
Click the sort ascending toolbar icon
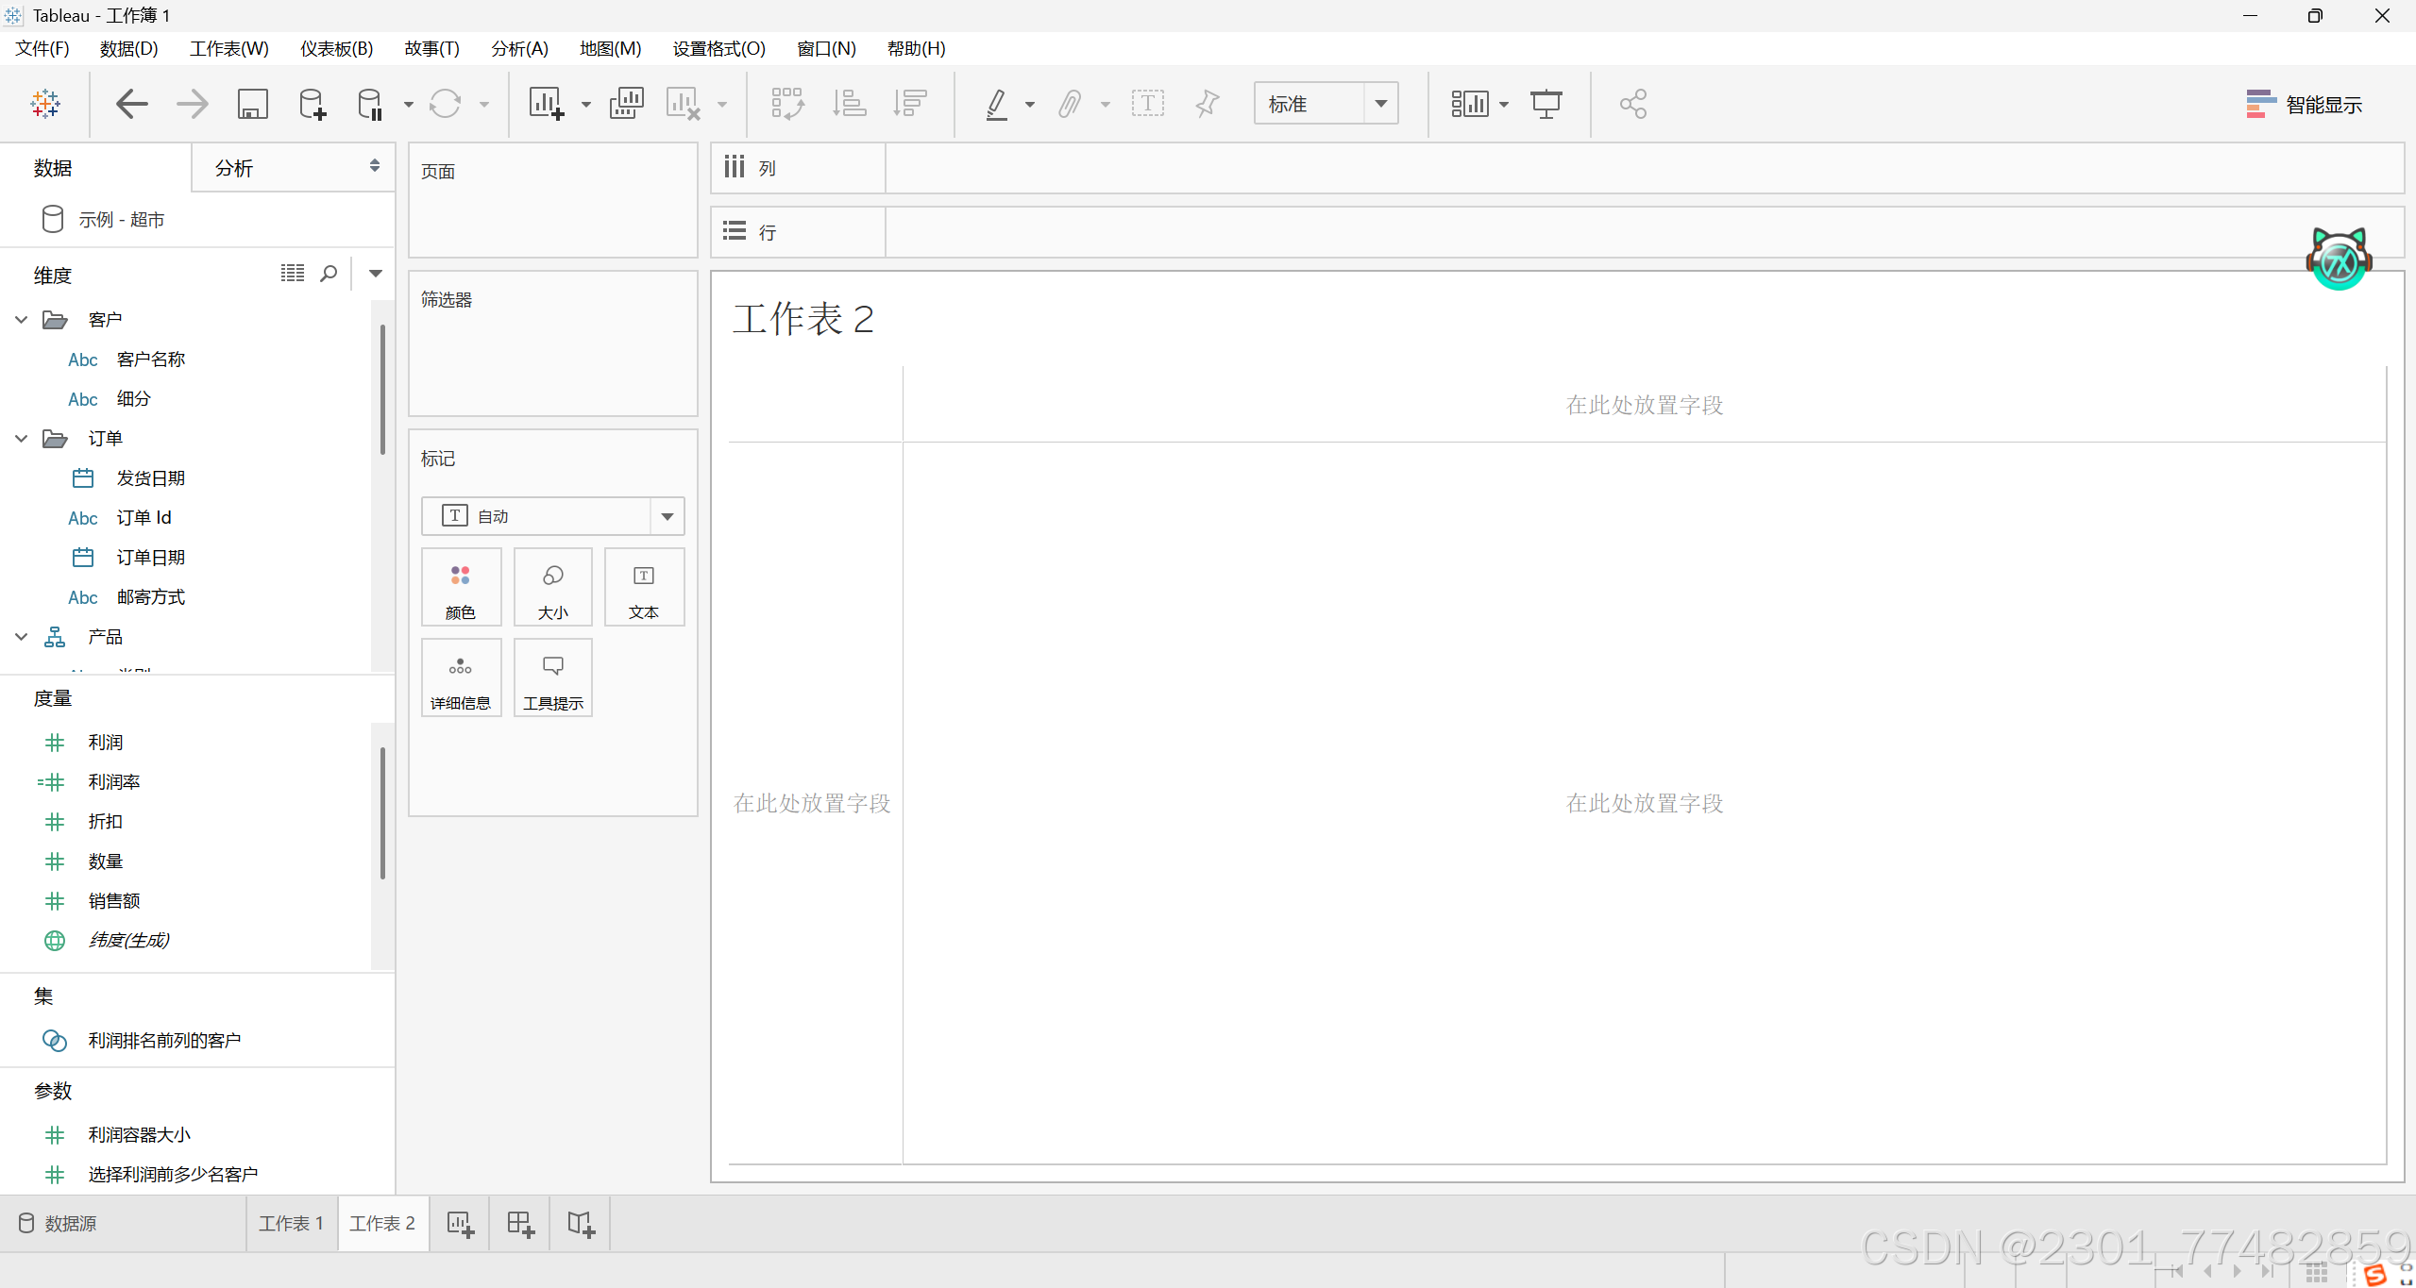tap(849, 104)
